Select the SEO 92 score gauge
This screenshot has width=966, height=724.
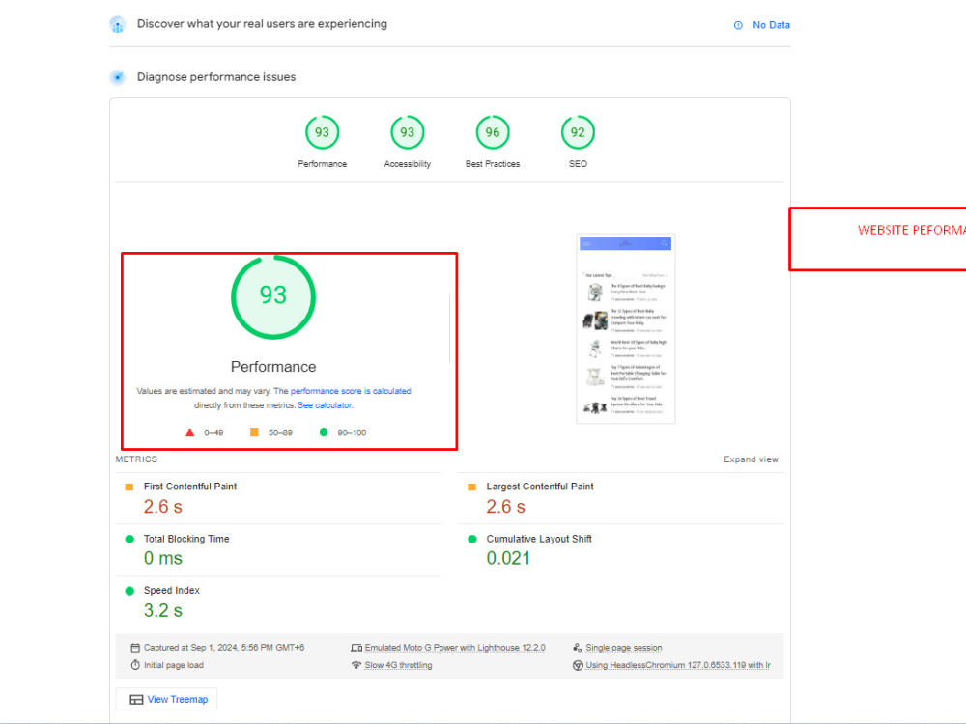578,132
